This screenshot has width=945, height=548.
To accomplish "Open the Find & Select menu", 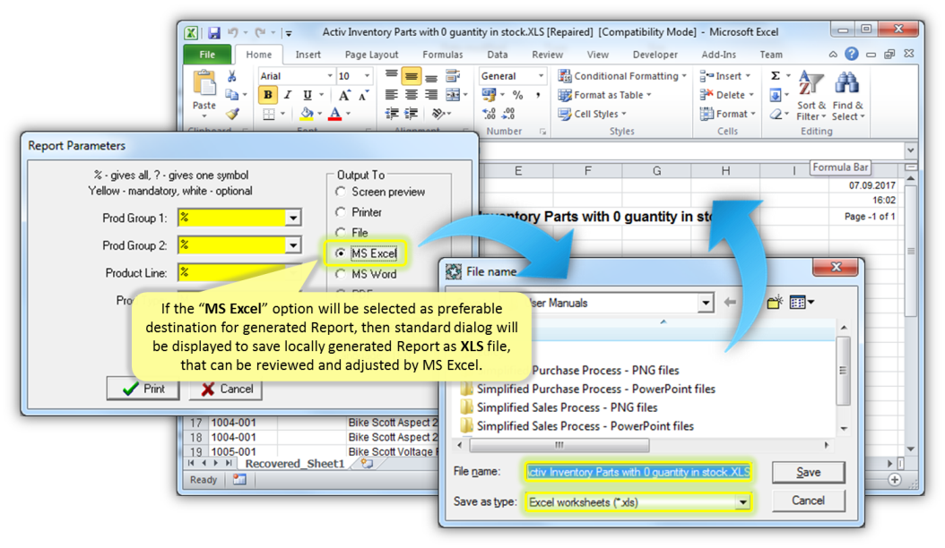I will pyautogui.click(x=848, y=95).
